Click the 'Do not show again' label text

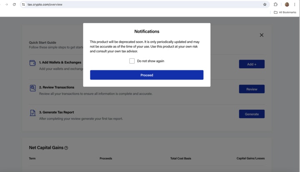click(x=150, y=61)
